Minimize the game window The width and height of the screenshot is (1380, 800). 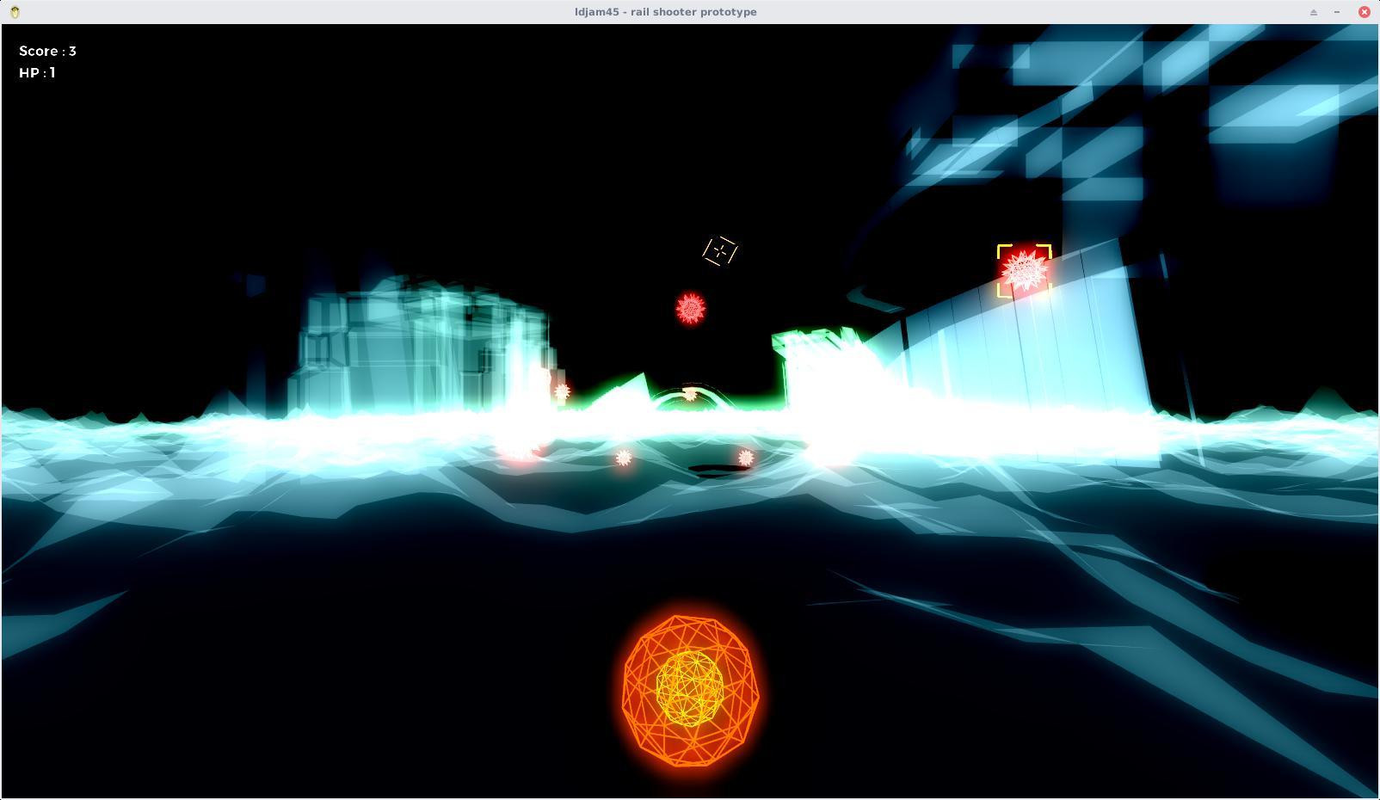click(x=1337, y=11)
